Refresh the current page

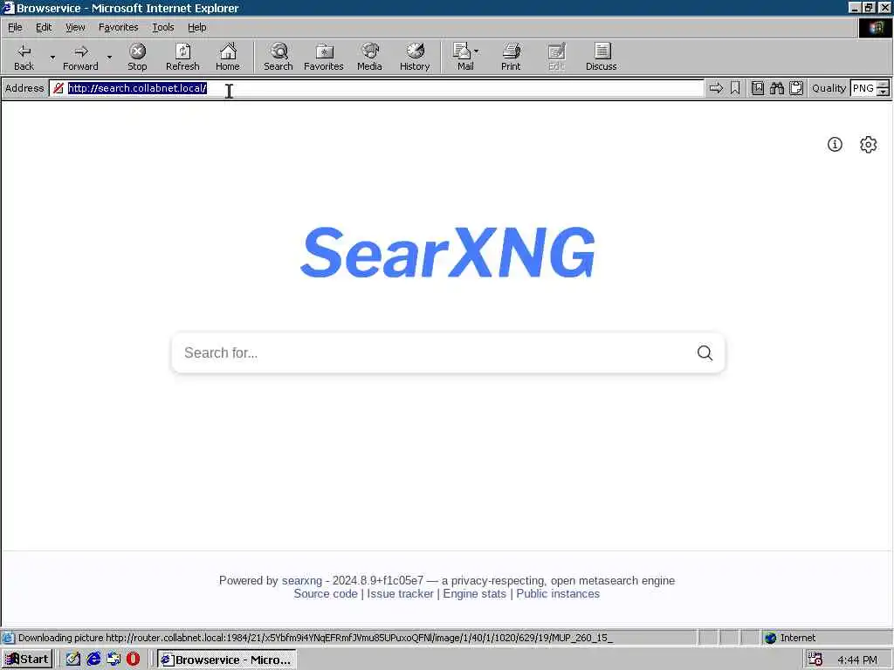(182, 57)
